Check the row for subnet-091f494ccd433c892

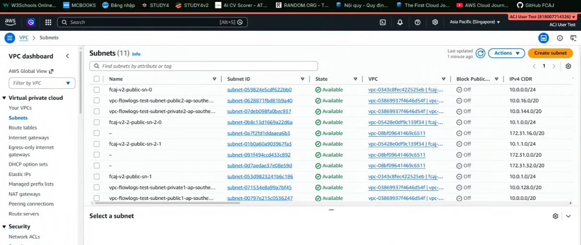(x=96, y=155)
